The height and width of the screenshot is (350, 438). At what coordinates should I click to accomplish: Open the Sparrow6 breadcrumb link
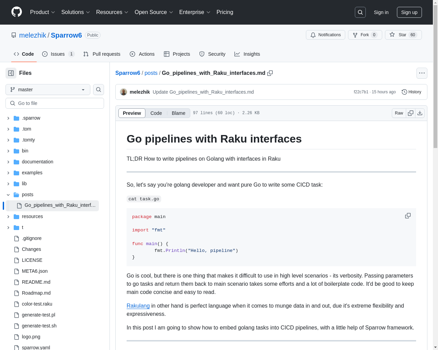pyautogui.click(x=128, y=73)
